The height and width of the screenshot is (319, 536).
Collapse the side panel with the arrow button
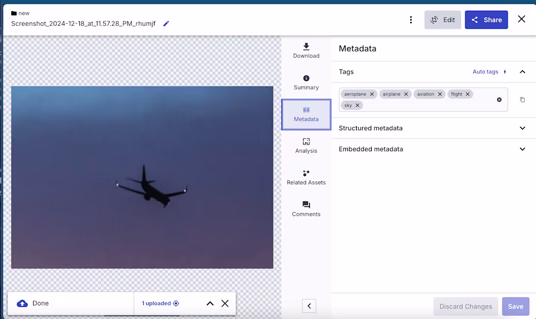pos(309,306)
